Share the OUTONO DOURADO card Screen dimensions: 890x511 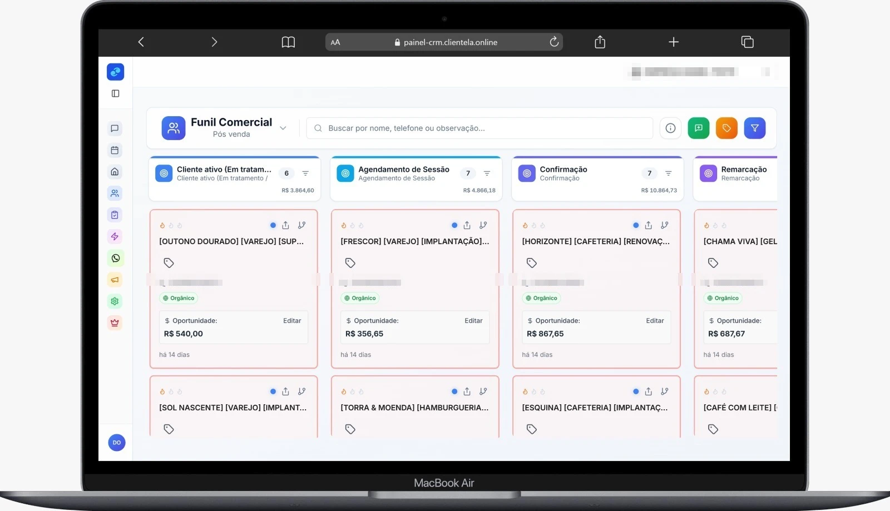(285, 225)
